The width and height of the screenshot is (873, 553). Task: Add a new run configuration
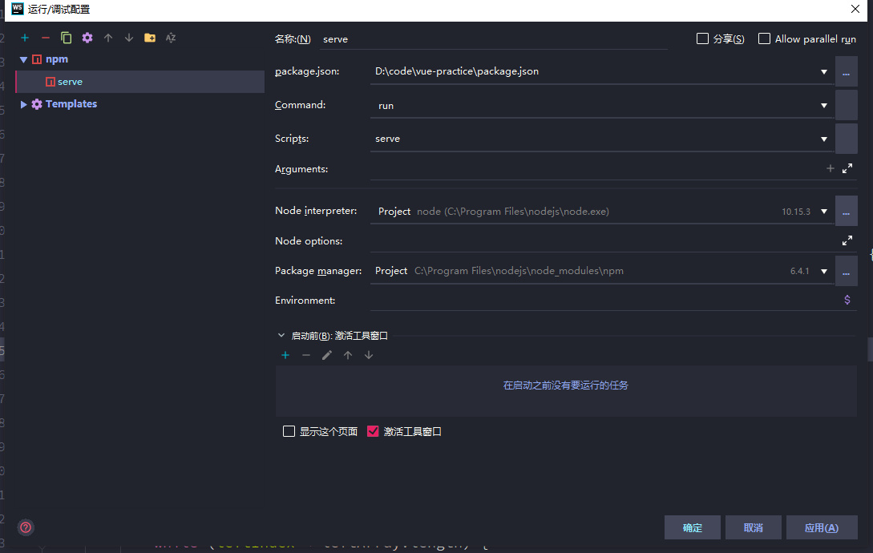click(x=24, y=37)
